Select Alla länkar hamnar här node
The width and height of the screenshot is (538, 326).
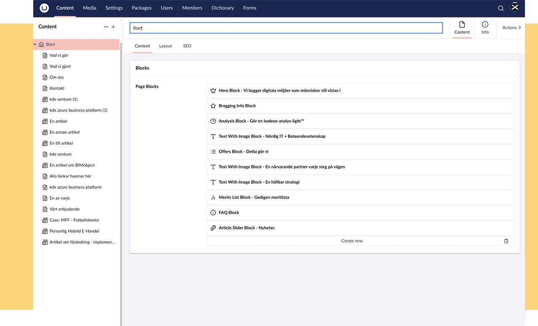tap(71, 176)
